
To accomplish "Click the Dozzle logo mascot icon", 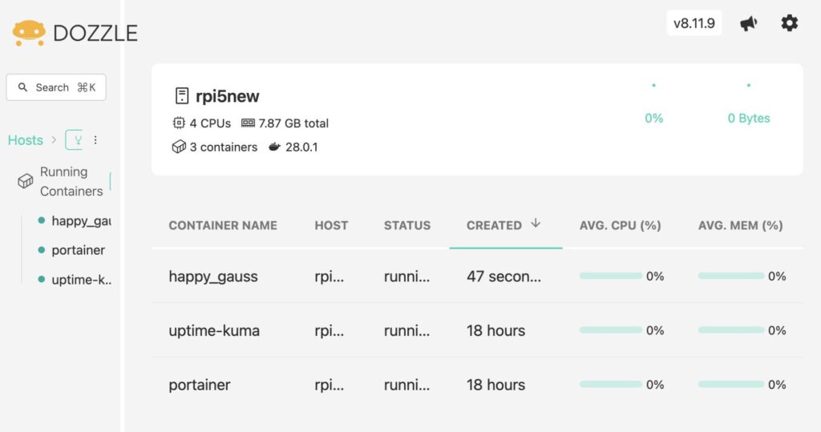I will 29,33.
